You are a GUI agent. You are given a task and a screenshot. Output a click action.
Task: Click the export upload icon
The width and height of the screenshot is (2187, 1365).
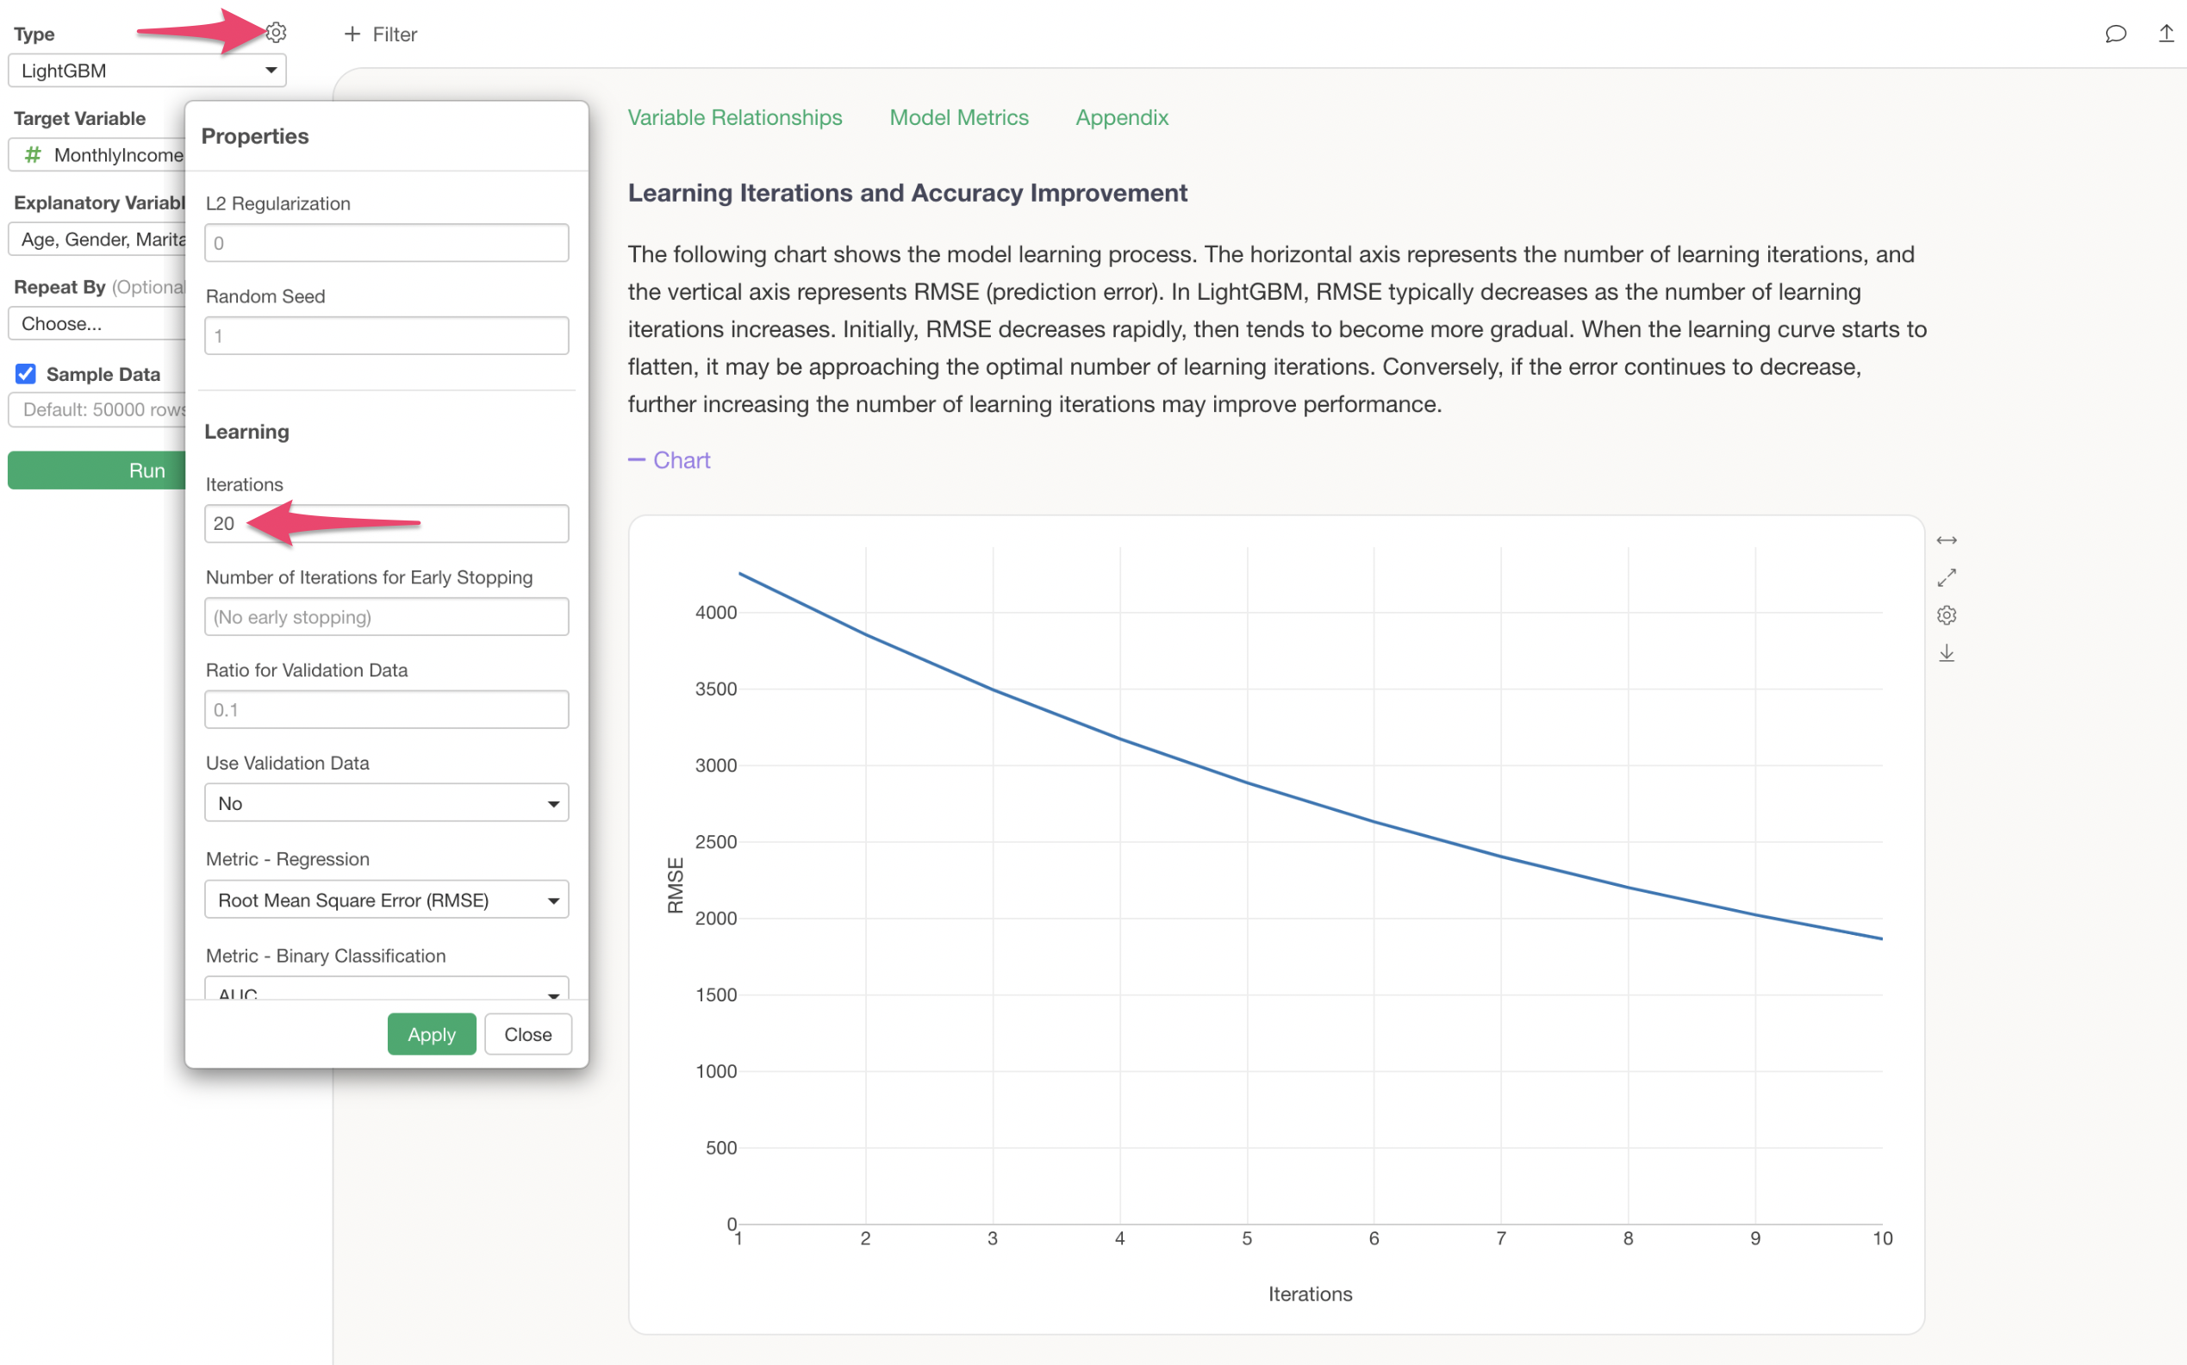(2165, 34)
